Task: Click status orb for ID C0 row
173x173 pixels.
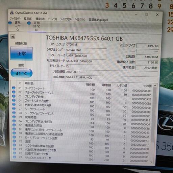Action: click(14, 133)
